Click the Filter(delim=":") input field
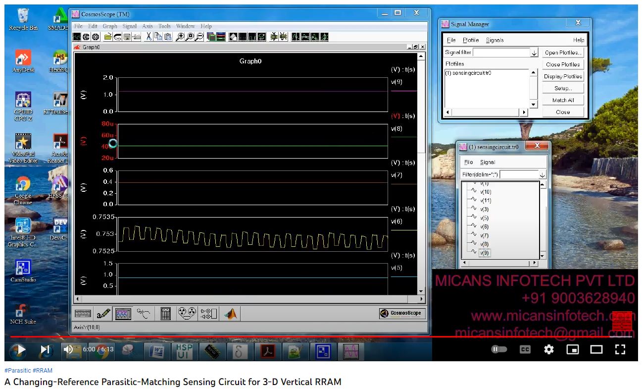Screen dimensions: 643x390 pyautogui.click(x=519, y=175)
